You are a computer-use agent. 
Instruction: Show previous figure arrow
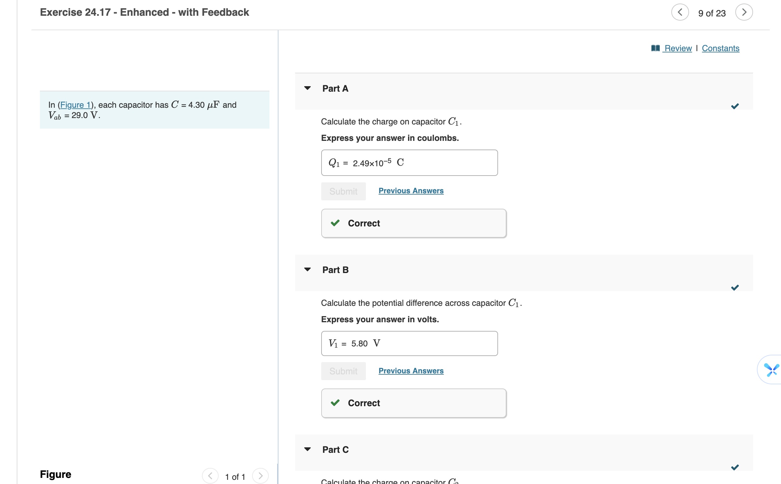pyautogui.click(x=210, y=476)
